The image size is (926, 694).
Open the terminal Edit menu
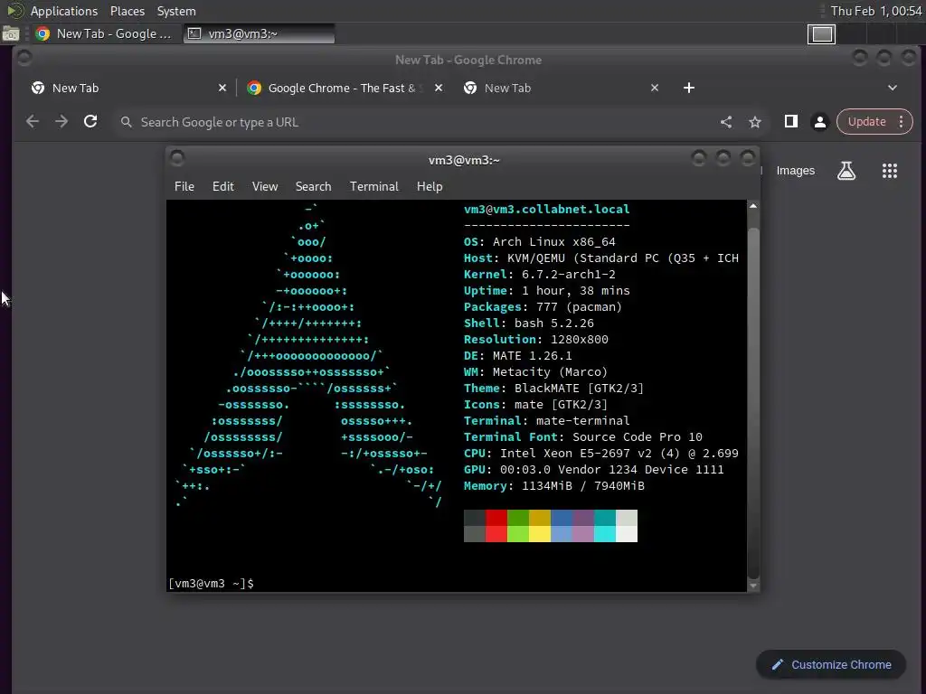click(x=223, y=186)
